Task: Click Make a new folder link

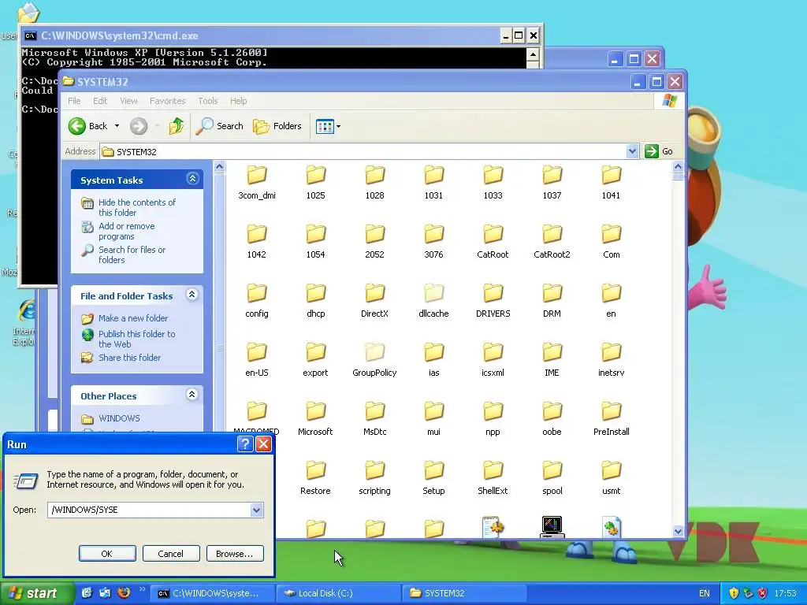Action: pos(132,318)
